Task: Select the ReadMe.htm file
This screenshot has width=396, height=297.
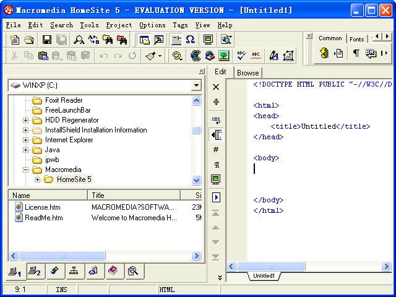Action: tap(44, 218)
